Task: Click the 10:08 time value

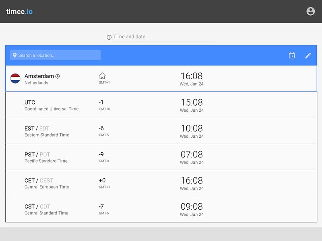Action: (192, 128)
